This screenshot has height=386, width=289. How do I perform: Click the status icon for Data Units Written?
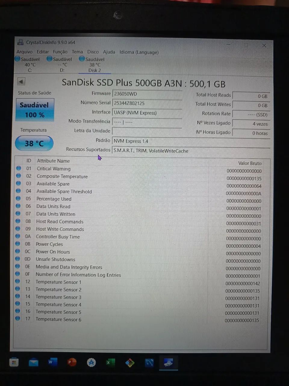tap(18, 213)
